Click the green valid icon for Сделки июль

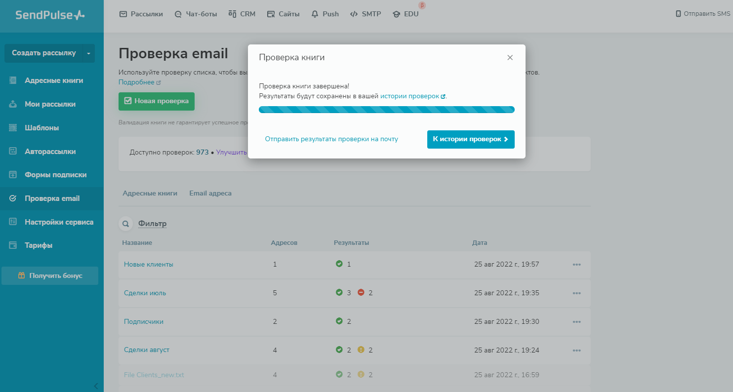coord(339,293)
